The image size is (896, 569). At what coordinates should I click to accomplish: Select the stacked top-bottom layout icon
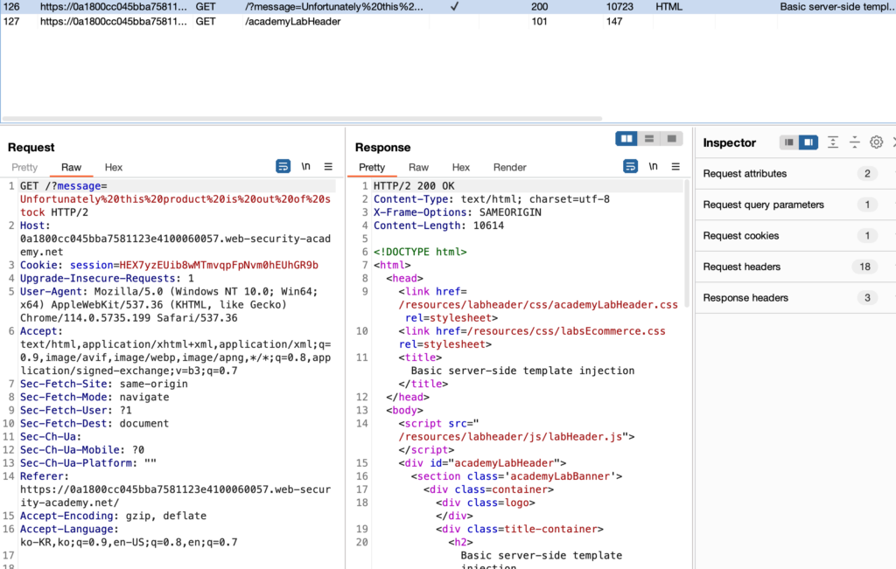pyautogui.click(x=649, y=139)
